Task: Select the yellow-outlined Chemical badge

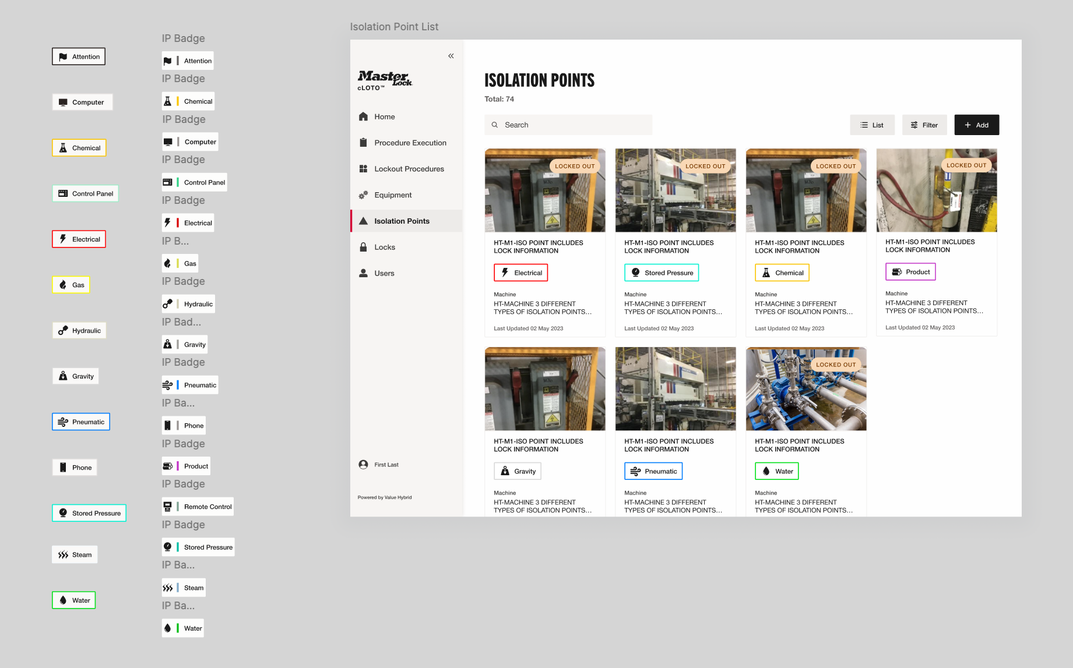Action: pyautogui.click(x=79, y=148)
